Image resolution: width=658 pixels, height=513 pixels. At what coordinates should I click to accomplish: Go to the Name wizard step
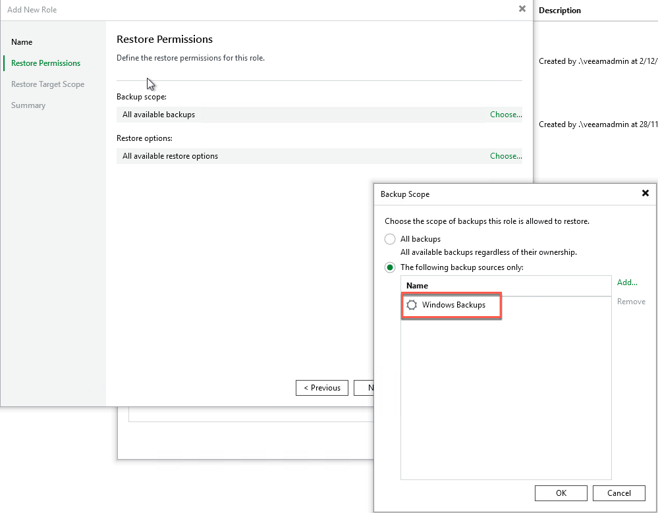pos(22,42)
